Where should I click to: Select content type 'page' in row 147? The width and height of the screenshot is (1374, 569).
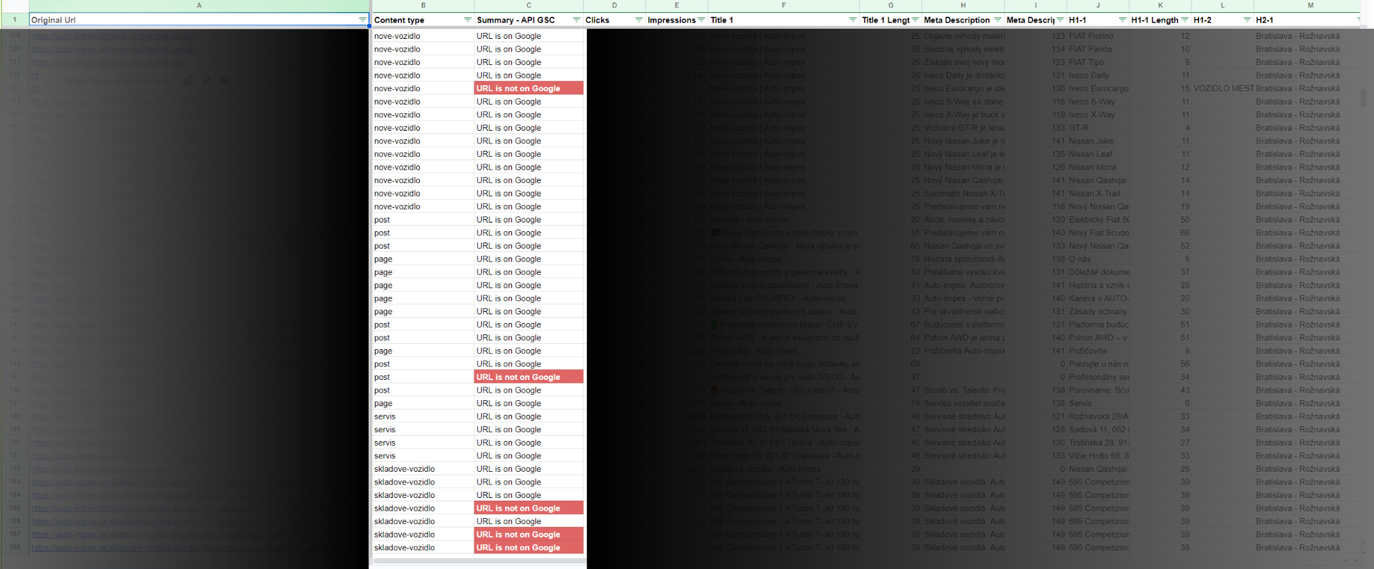point(423,403)
